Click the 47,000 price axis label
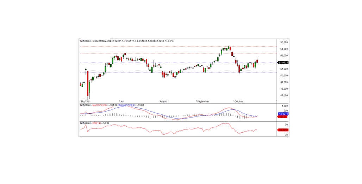The image size is (362, 184). point(284,95)
